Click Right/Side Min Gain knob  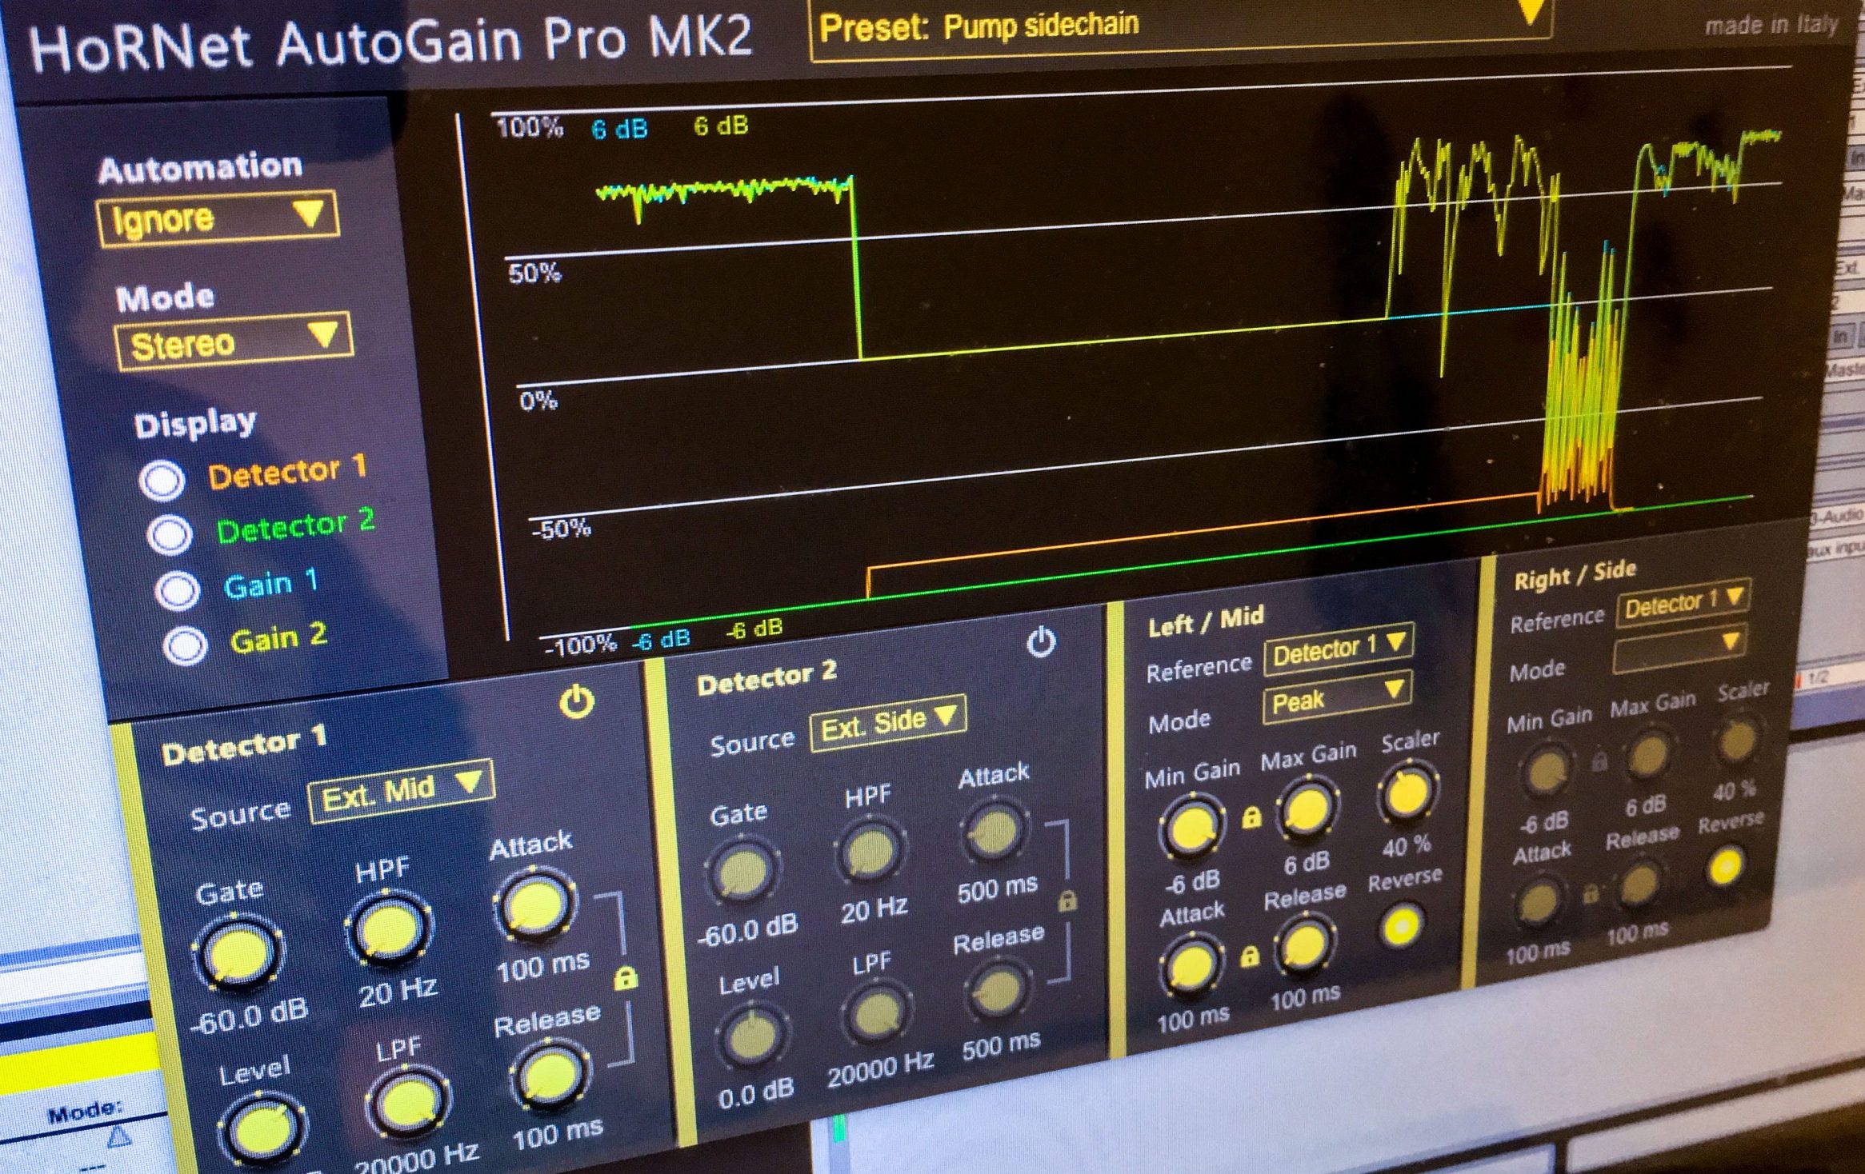pyautogui.click(x=1546, y=771)
